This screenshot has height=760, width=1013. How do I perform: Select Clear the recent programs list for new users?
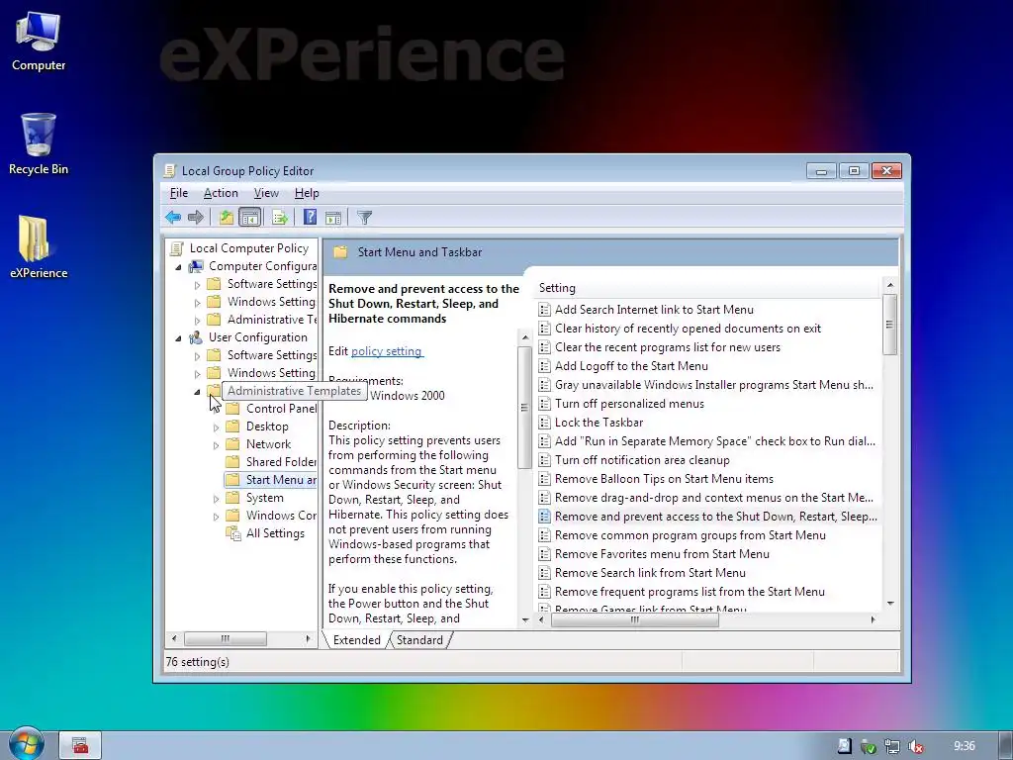(x=668, y=347)
